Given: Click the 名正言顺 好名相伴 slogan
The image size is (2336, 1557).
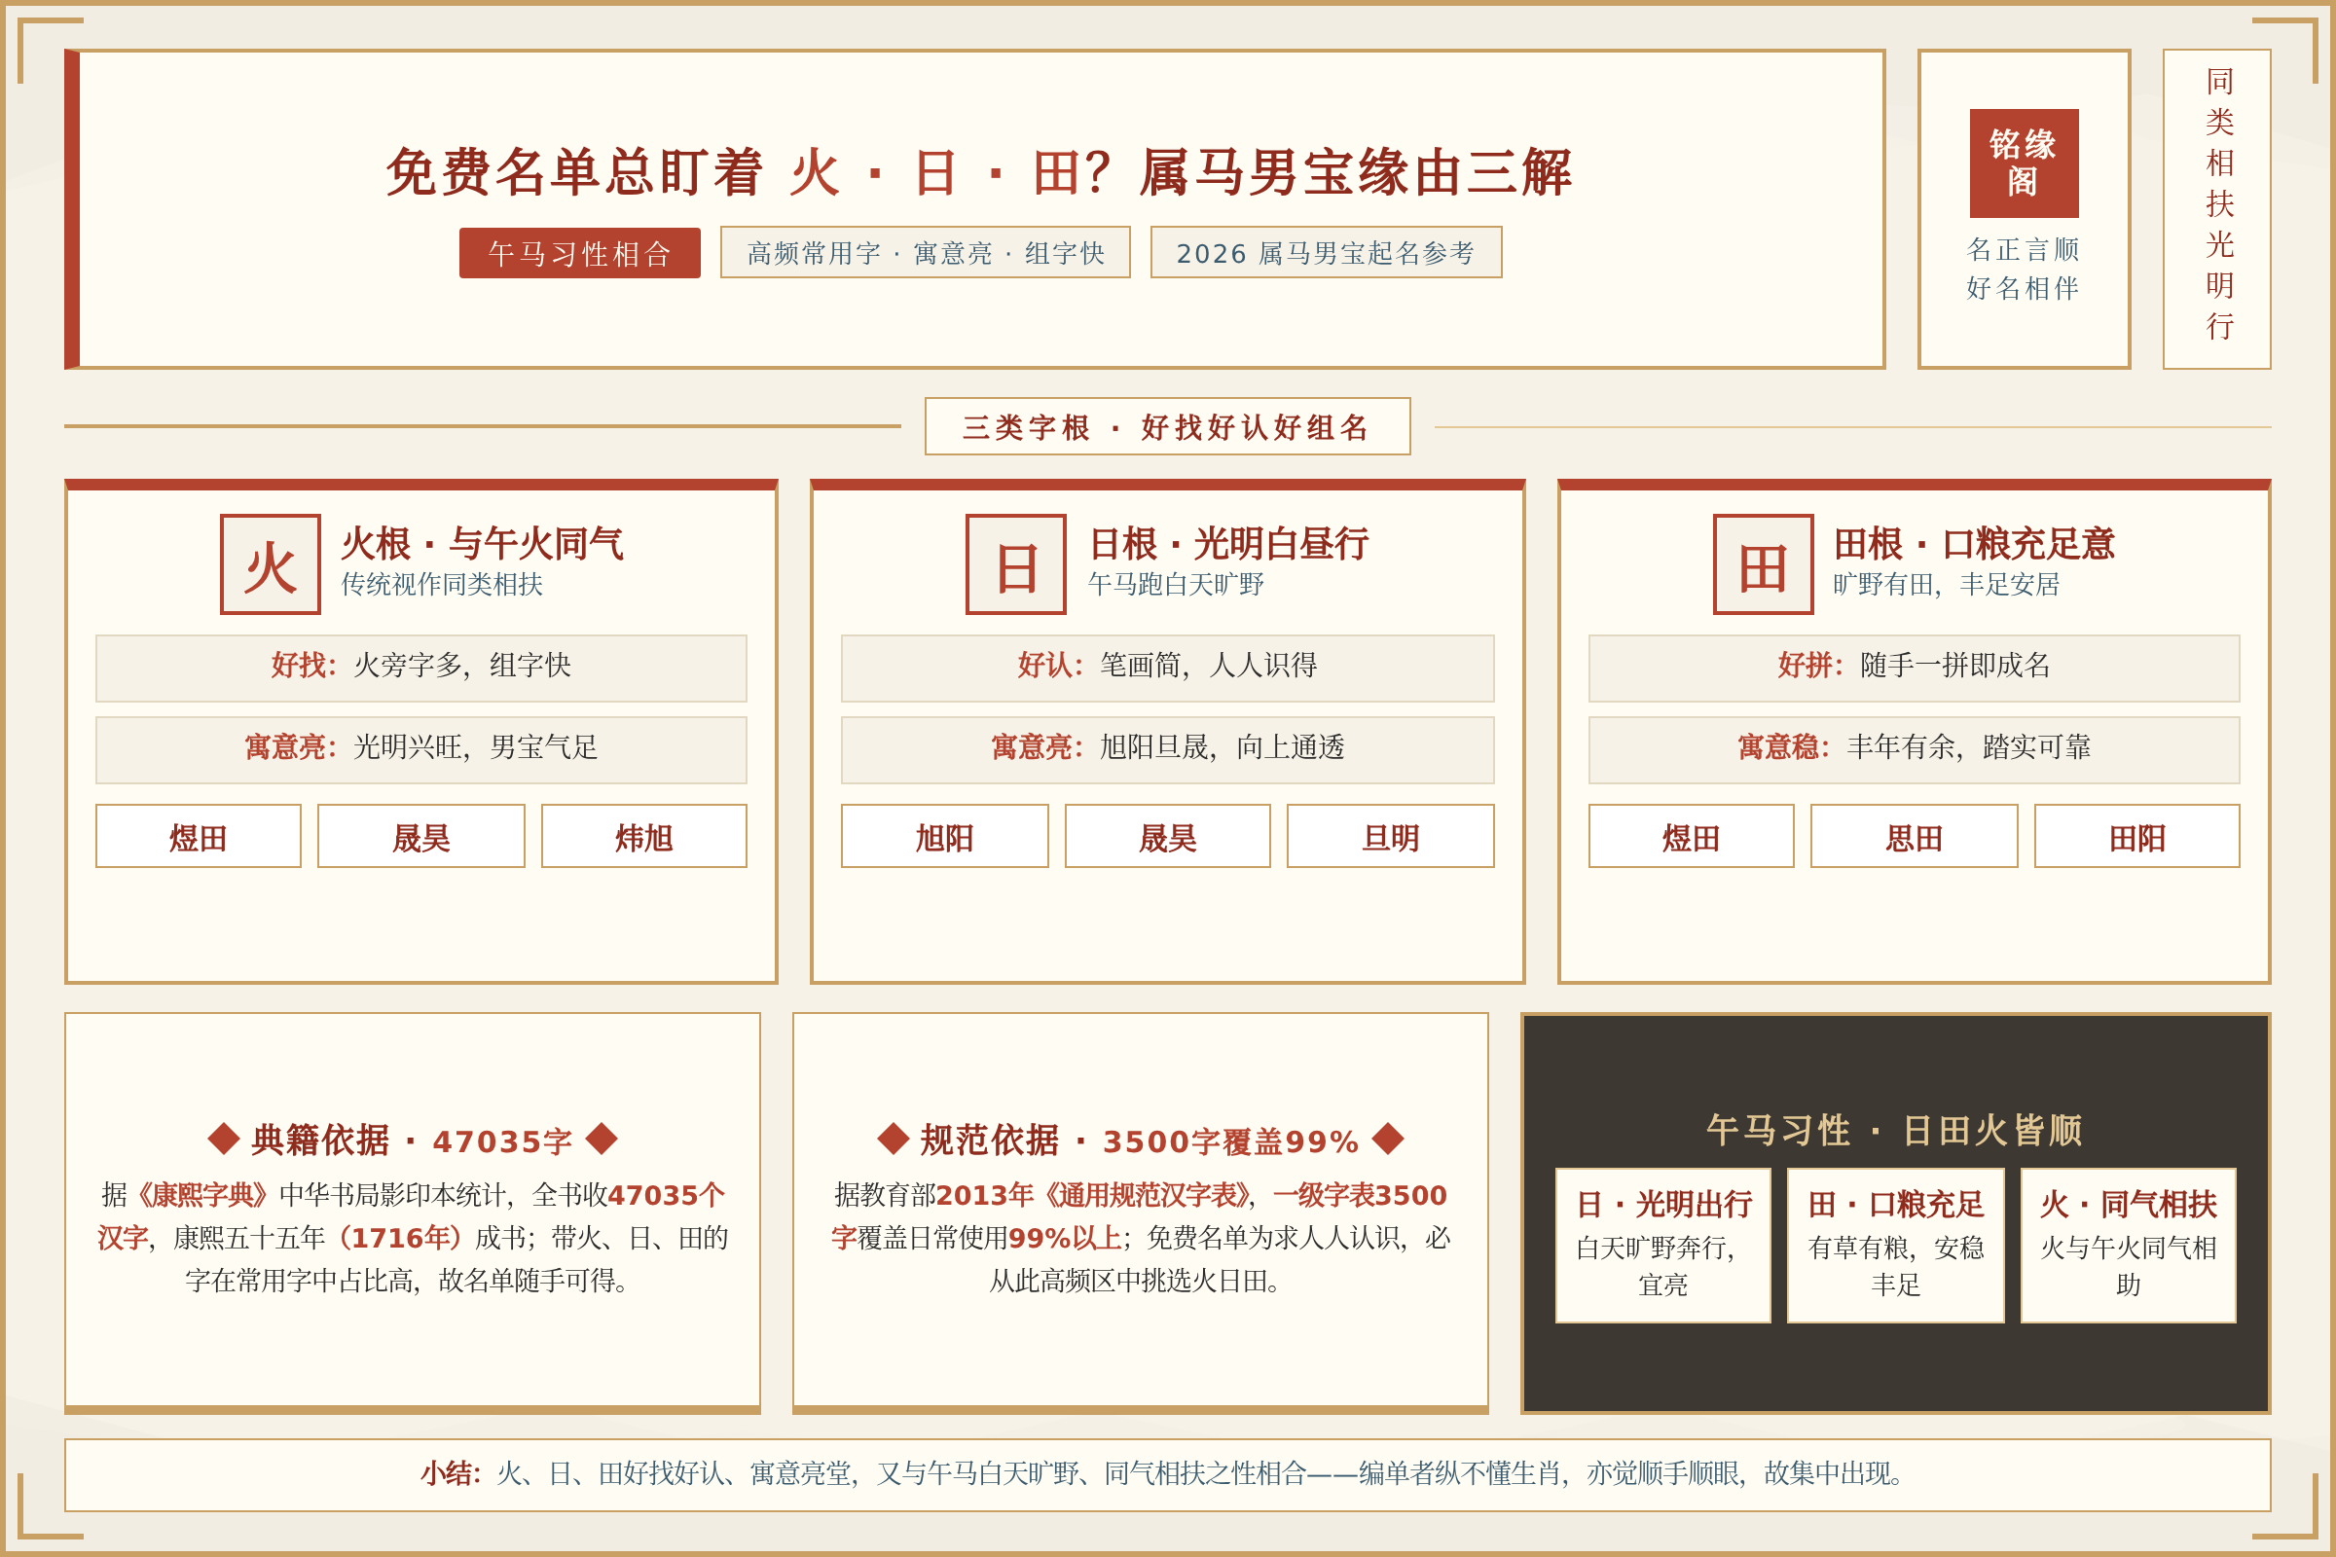Looking at the screenshot, I should point(2024,269).
